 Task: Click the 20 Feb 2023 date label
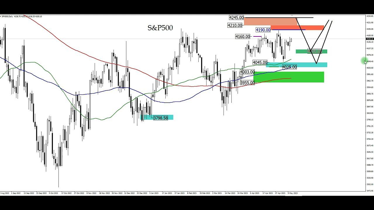(205, 193)
